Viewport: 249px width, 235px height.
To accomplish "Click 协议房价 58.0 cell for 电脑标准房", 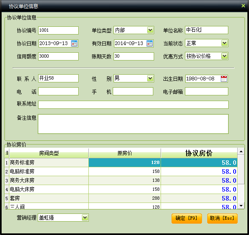I will 199,171.
